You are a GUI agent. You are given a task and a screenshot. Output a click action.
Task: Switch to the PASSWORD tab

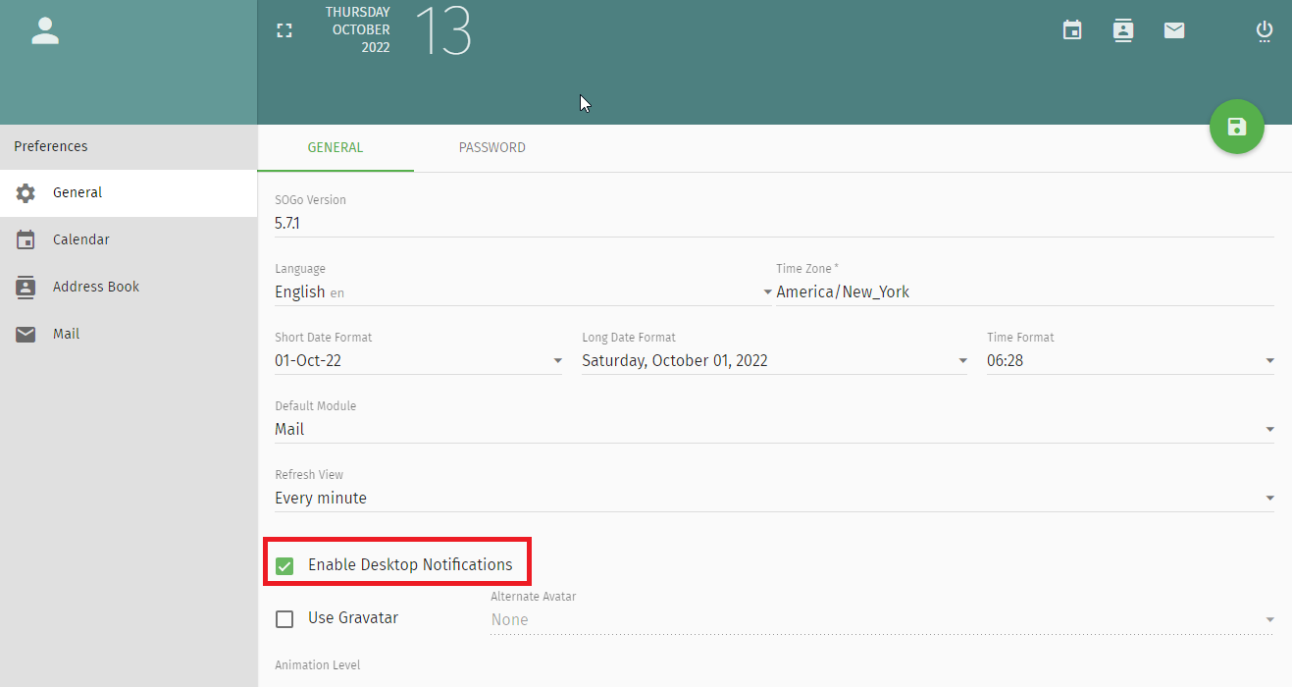492,148
